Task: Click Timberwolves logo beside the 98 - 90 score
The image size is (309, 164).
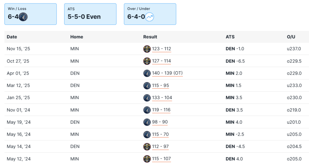Action: click(147, 122)
